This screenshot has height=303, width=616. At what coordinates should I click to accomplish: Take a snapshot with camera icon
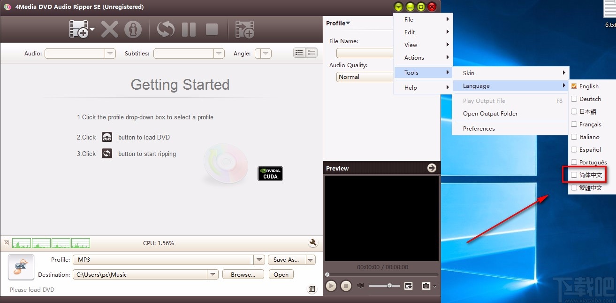coord(426,286)
